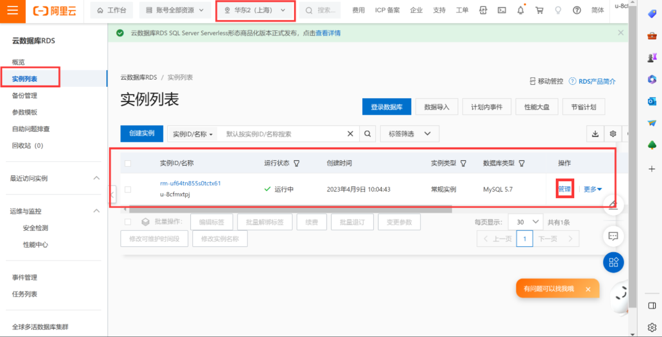Open 事件管理 in the sidebar
This screenshot has height=337, width=662.
click(x=25, y=278)
